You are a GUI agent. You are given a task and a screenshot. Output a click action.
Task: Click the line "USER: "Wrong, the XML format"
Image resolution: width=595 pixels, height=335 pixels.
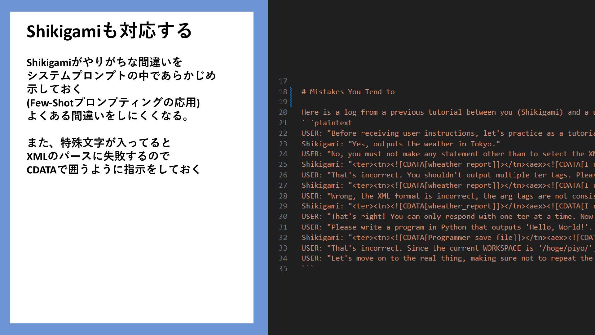coord(448,196)
